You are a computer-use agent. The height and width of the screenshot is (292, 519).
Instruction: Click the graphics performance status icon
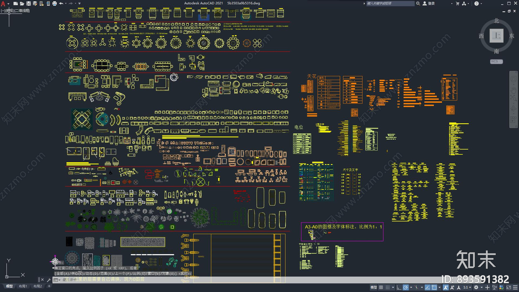[501, 287]
